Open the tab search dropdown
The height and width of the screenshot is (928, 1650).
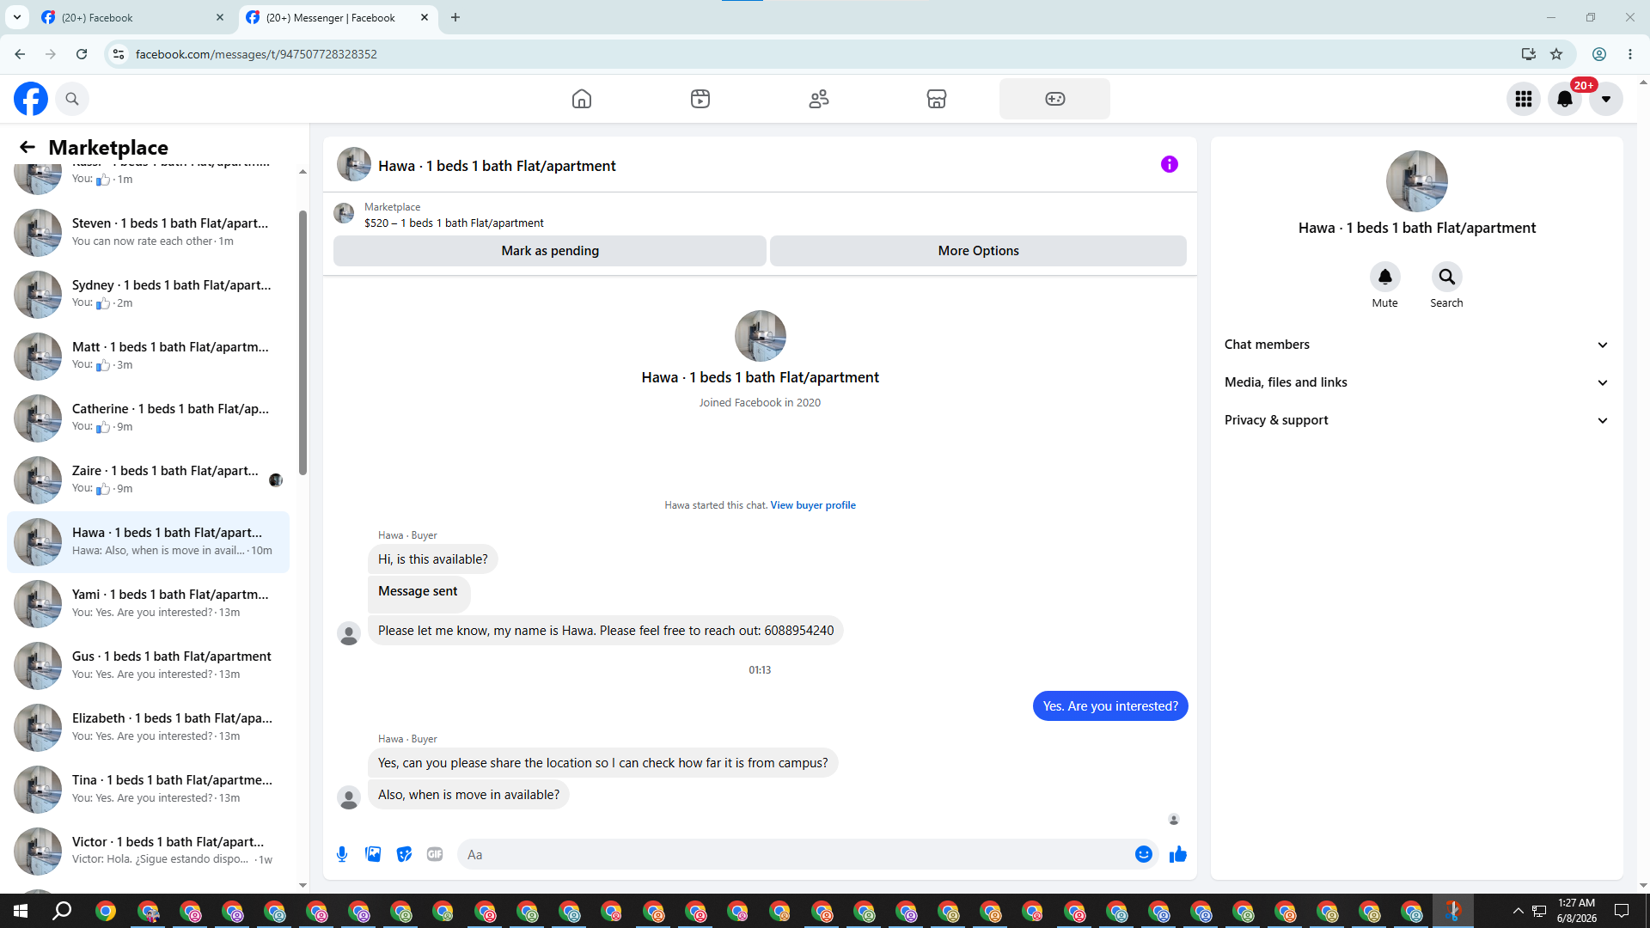(16, 17)
